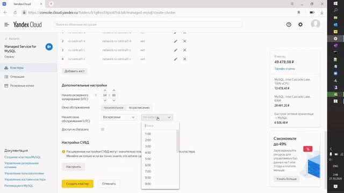Click the Отменить button

[x=109, y=184]
